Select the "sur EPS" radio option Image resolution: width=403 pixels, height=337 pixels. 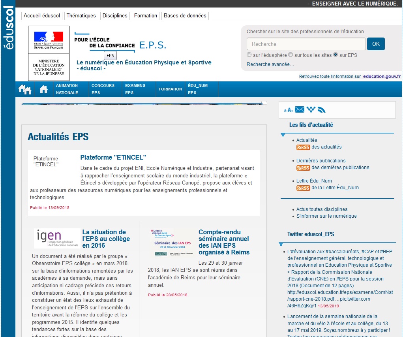pyautogui.click(x=336, y=55)
